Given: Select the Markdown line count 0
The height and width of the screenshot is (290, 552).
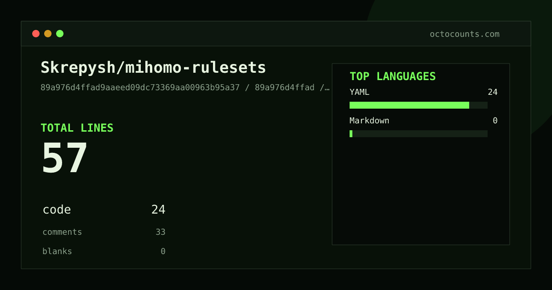Looking at the screenshot, I should 495,121.
